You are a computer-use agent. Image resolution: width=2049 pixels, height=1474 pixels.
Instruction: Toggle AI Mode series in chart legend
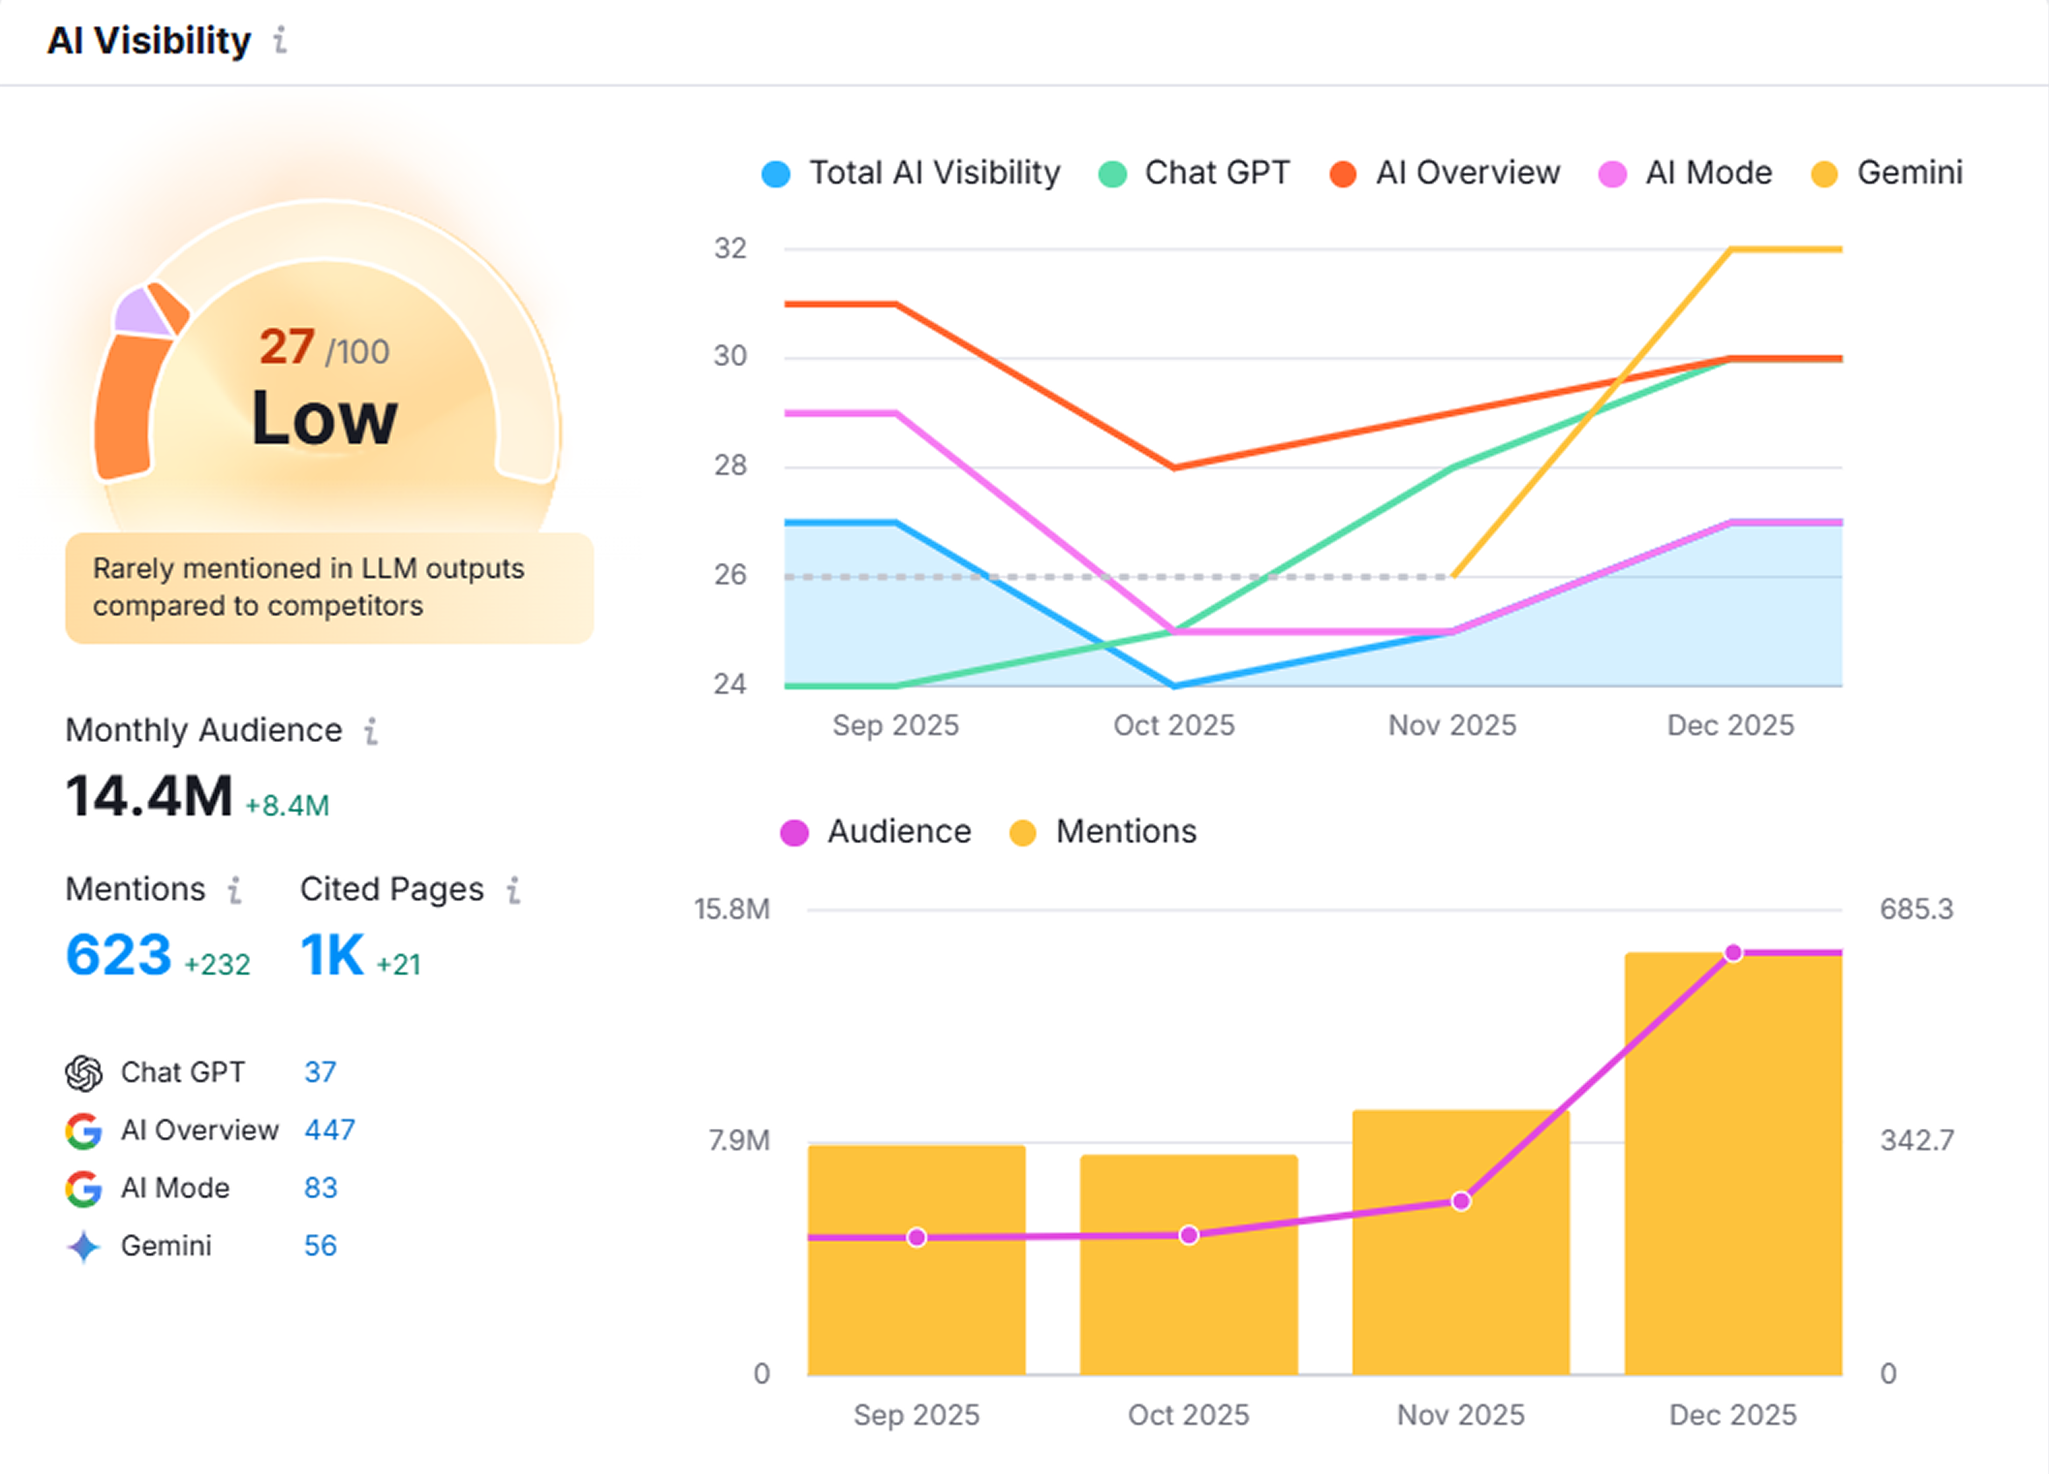coord(1685,172)
